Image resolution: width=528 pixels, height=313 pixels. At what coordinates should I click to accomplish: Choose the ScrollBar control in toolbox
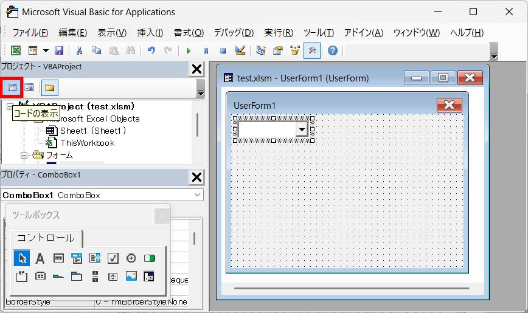(95, 277)
